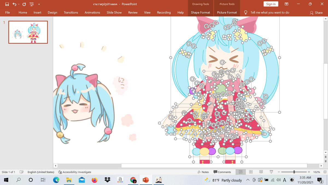Open the weather widget 81°F Partly cloudy
The image size is (328, 185).
point(223,180)
